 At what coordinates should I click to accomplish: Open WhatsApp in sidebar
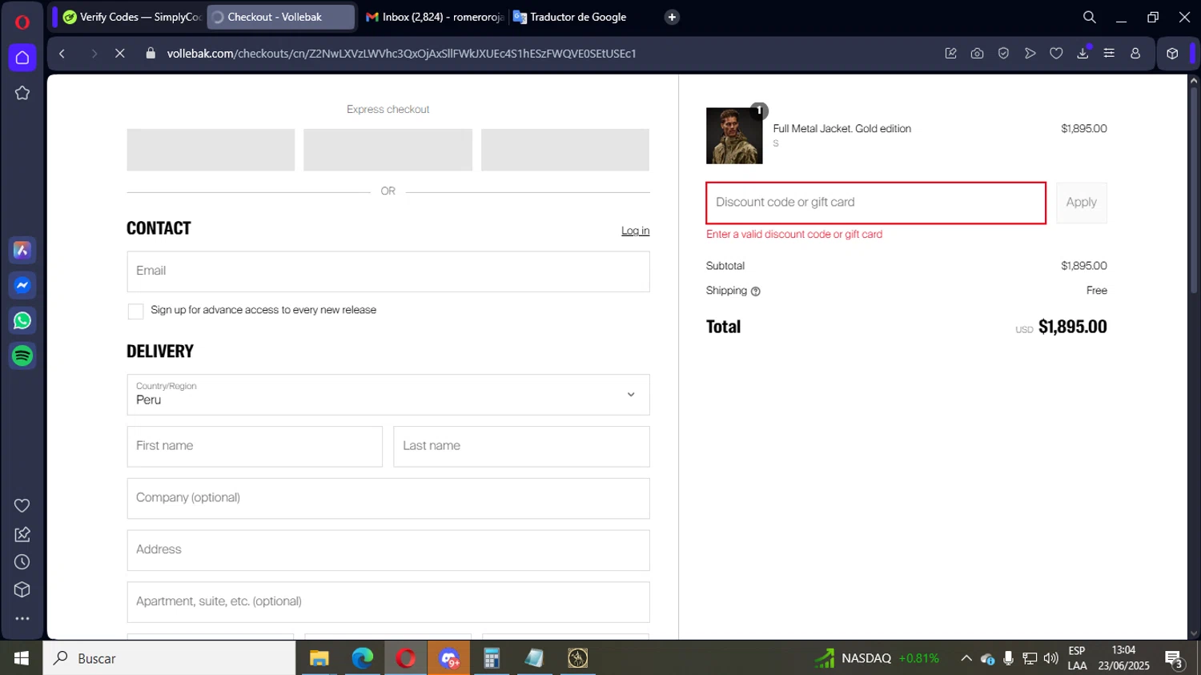[x=22, y=320]
